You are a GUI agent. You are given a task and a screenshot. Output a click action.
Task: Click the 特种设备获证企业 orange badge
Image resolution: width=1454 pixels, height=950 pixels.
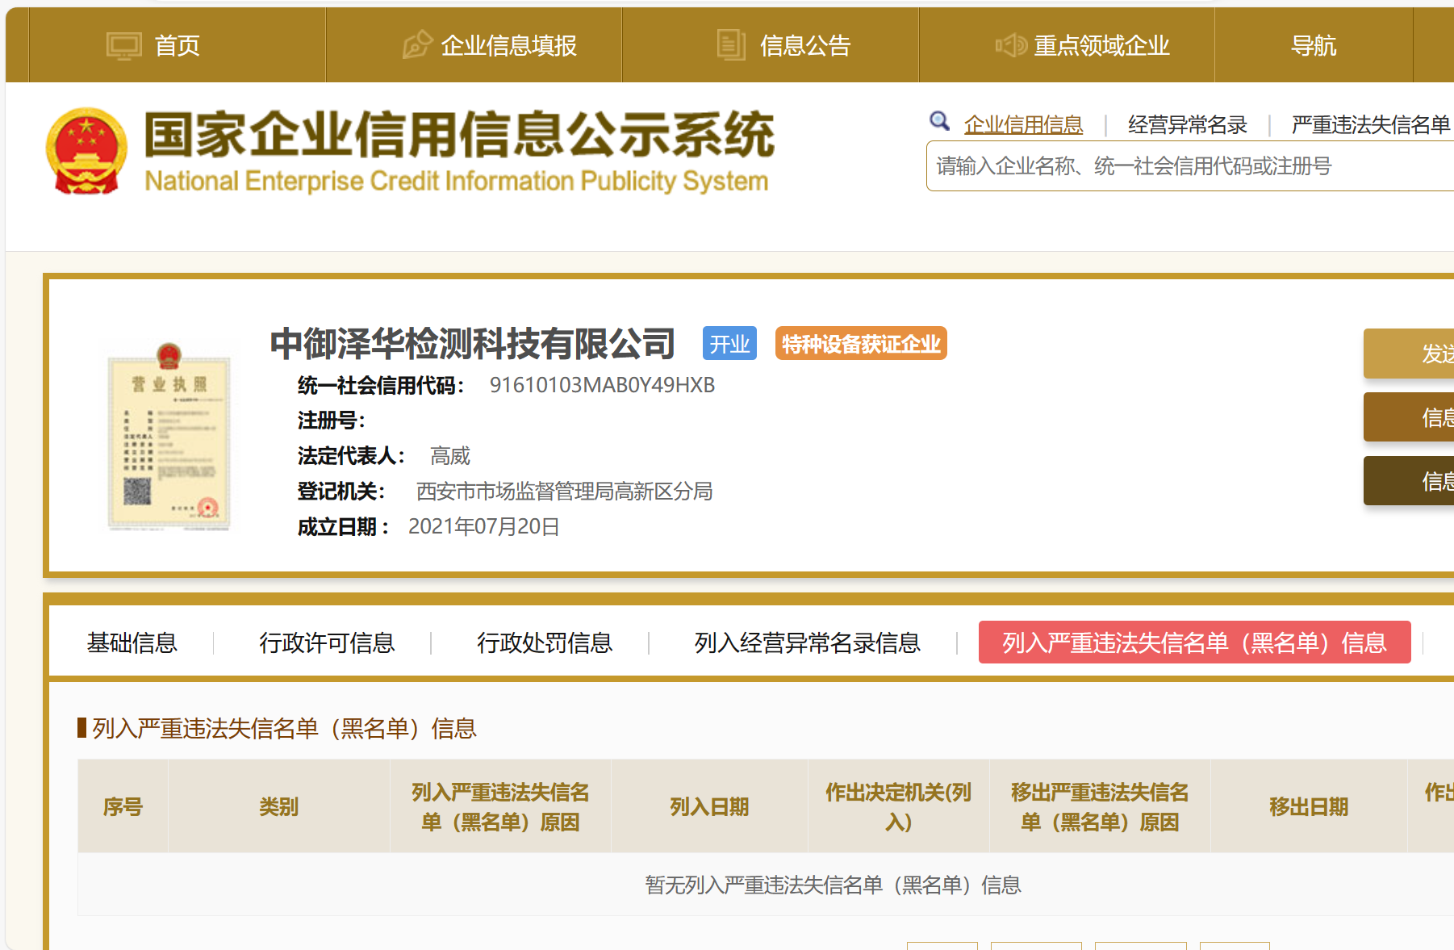(x=861, y=344)
